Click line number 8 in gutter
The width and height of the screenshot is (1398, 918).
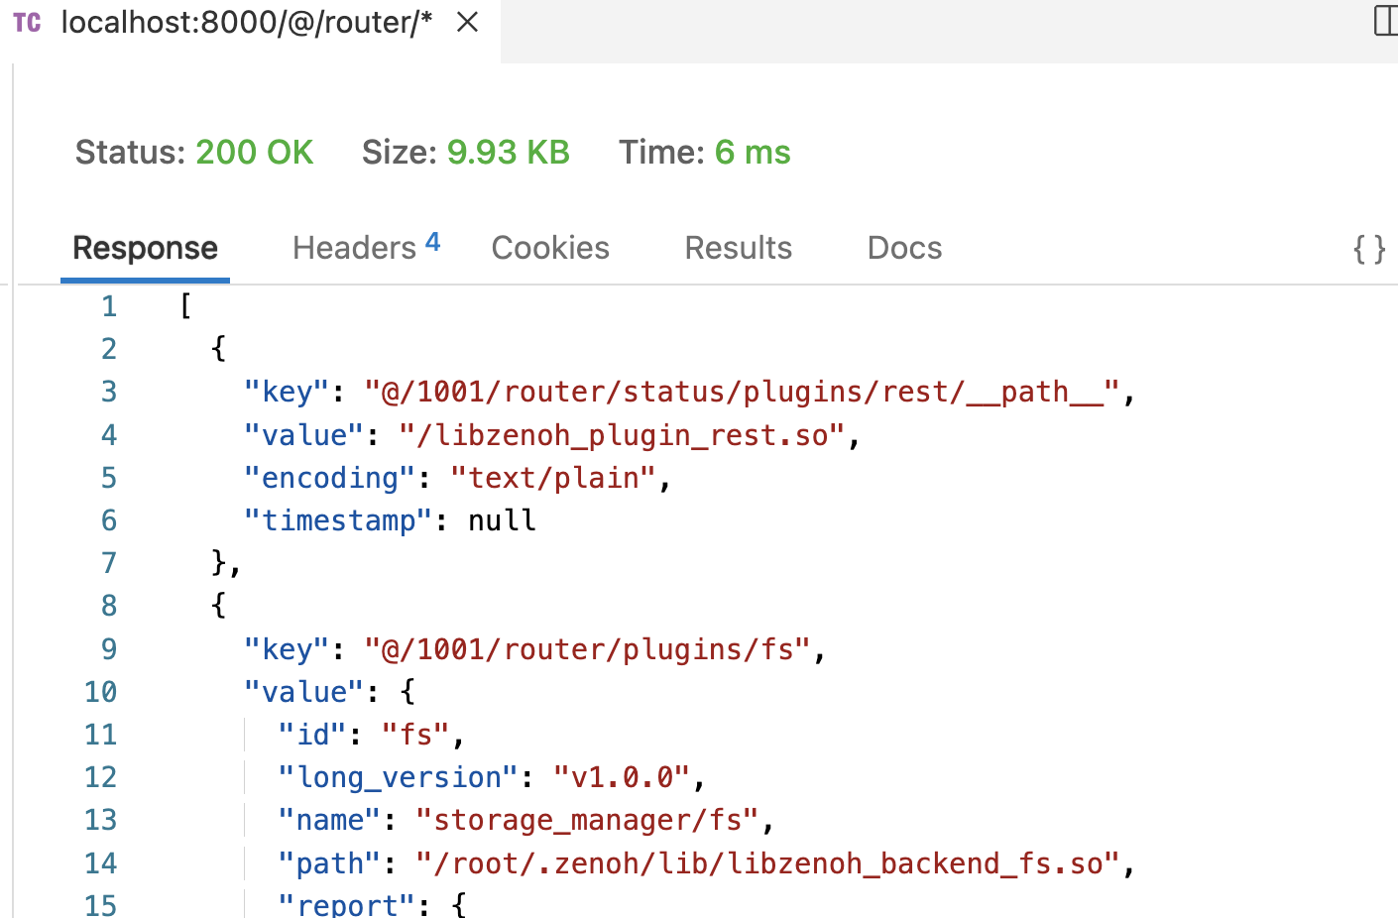point(109,606)
